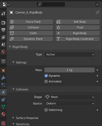The height and width of the screenshot is (126, 102).
Task: Add Fluid physics
Action: click(x=78, y=27)
